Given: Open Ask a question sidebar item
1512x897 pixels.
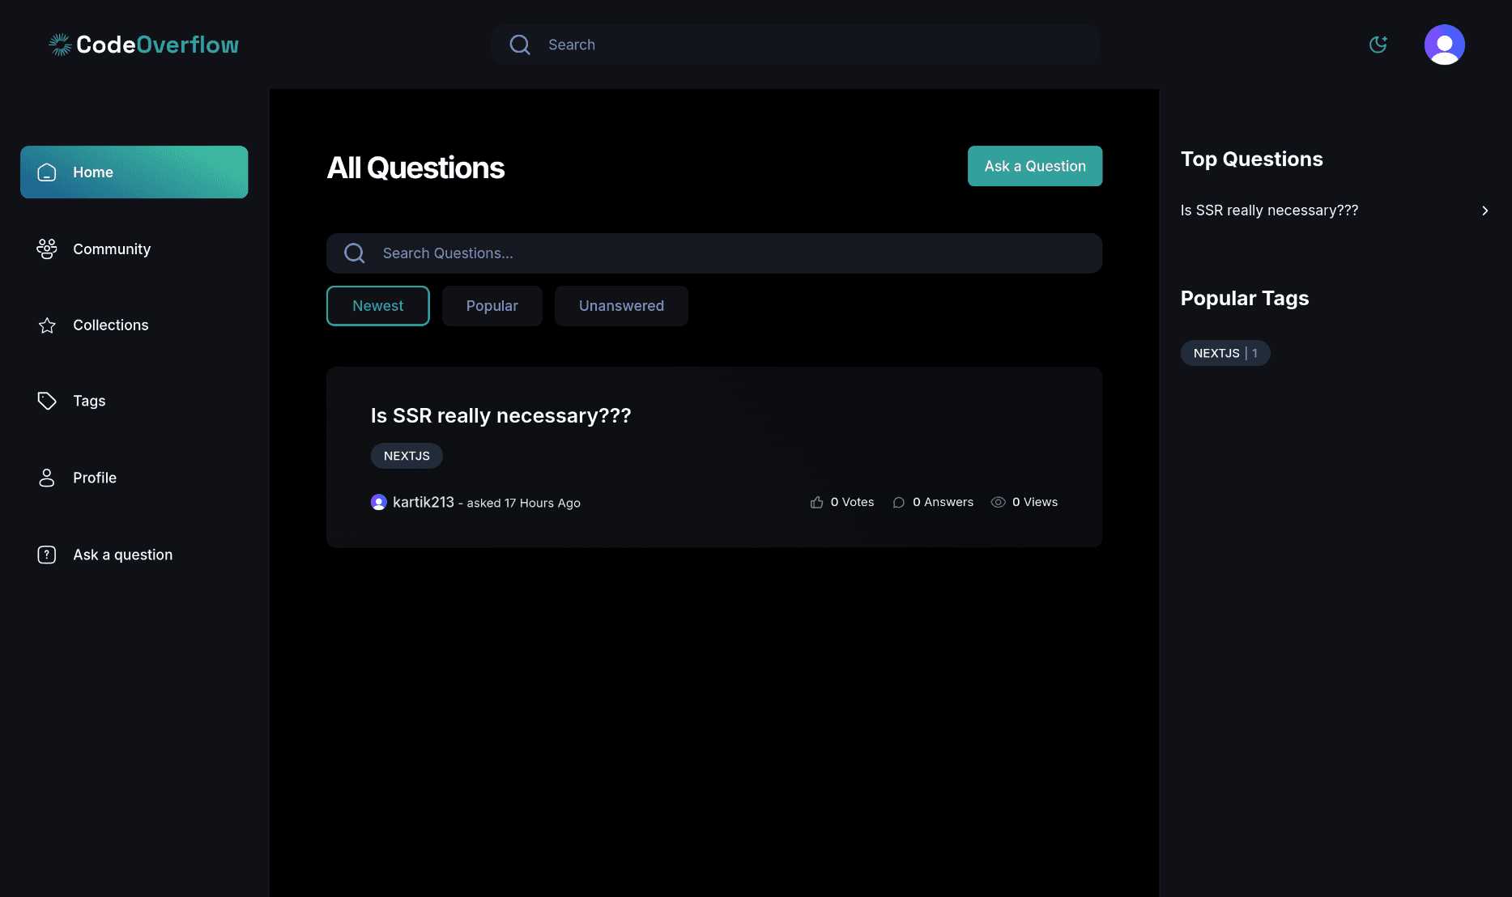Looking at the screenshot, I should pyautogui.click(x=122, y=555).
